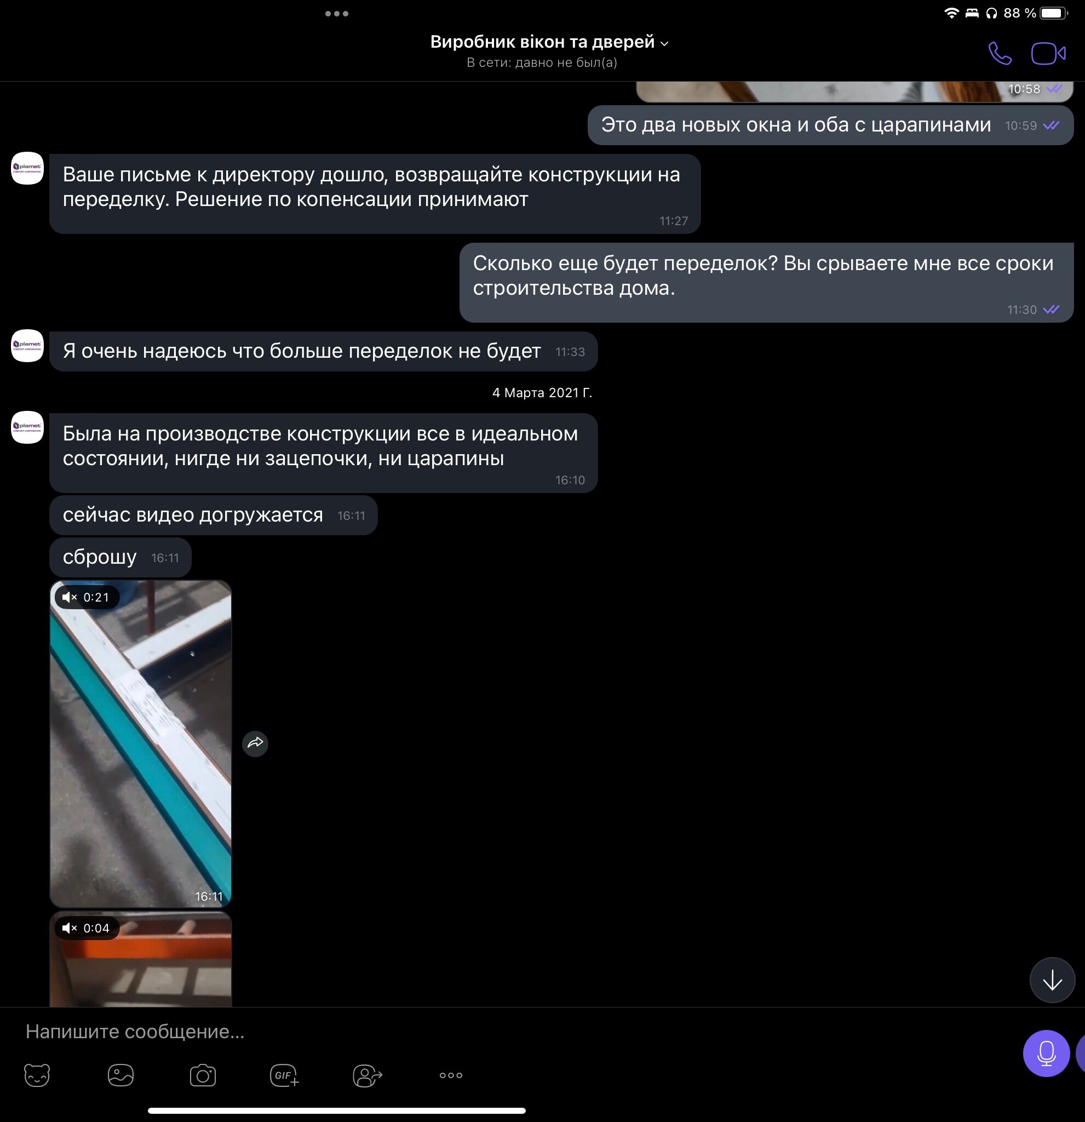Jump to latest messages with down arrow
The height and width of the screenshot is (1122, 1085).
[1052, 980]
